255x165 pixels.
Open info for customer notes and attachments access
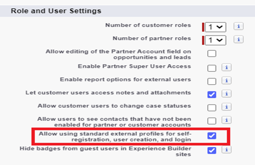click(x=226, y=94)
